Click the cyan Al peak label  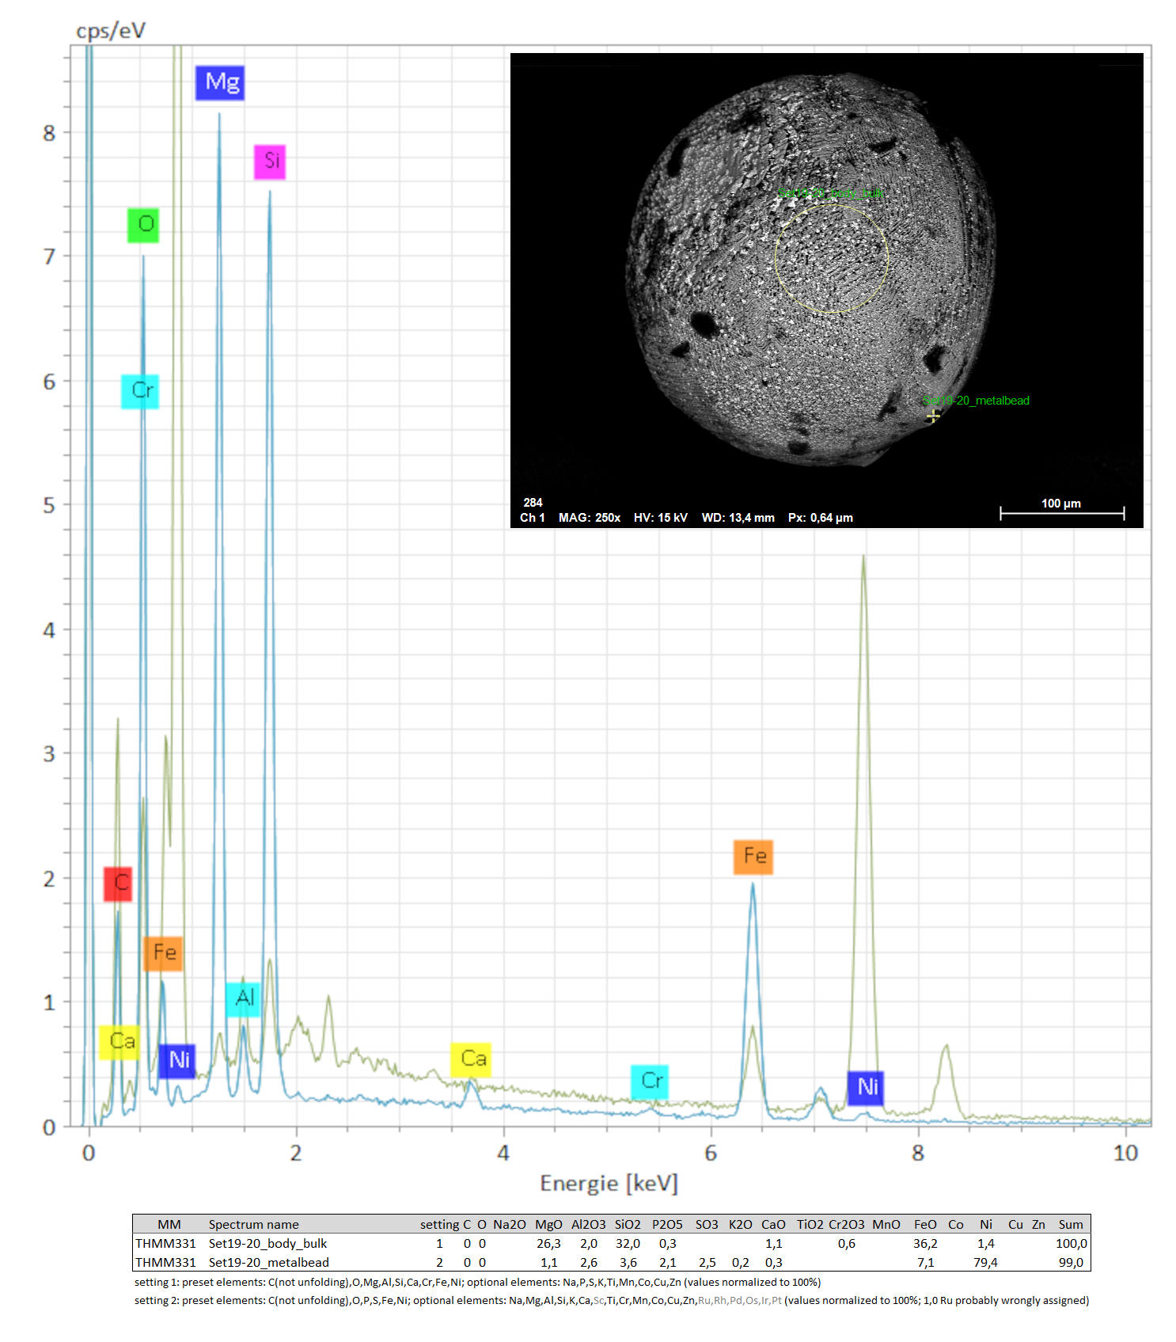243,998
